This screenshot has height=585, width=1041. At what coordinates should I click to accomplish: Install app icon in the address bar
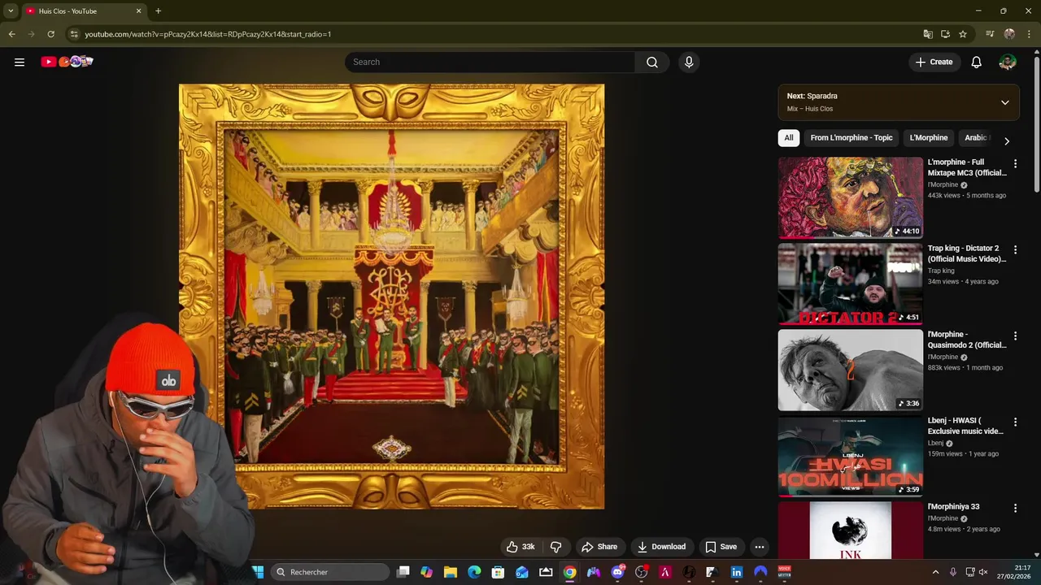coord(945,34)
